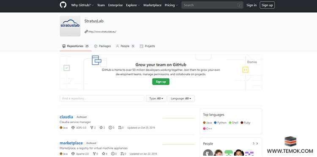The width and height of the screenshot is (317, 157).
Task: Click the claudia activity graph
Action: coord(178,118)
